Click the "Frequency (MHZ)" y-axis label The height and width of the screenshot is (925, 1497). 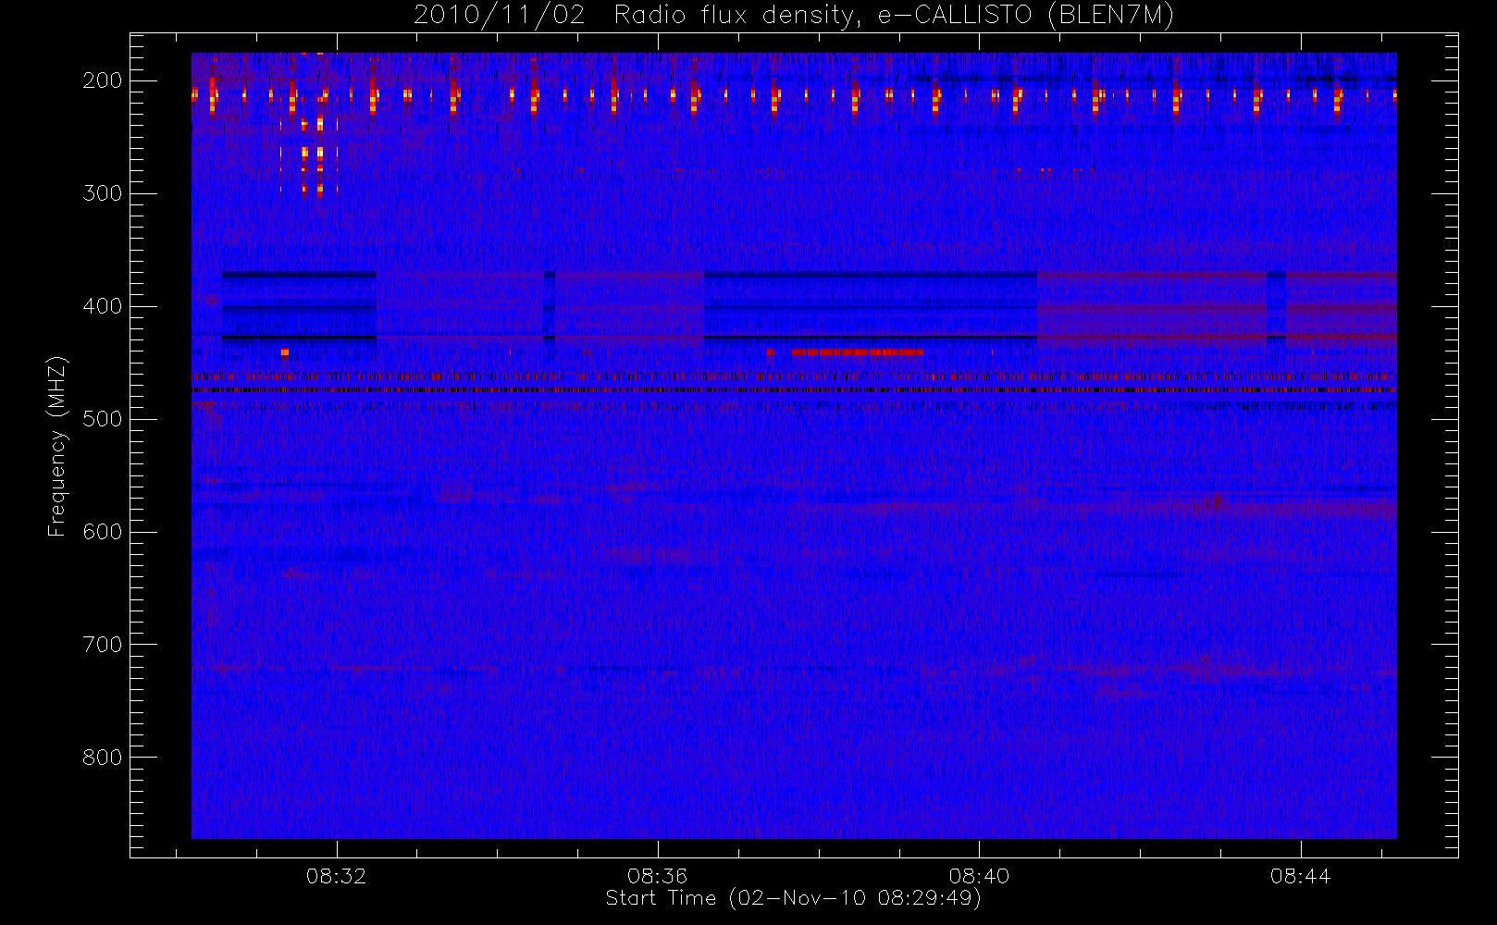[x=57, y=446]
